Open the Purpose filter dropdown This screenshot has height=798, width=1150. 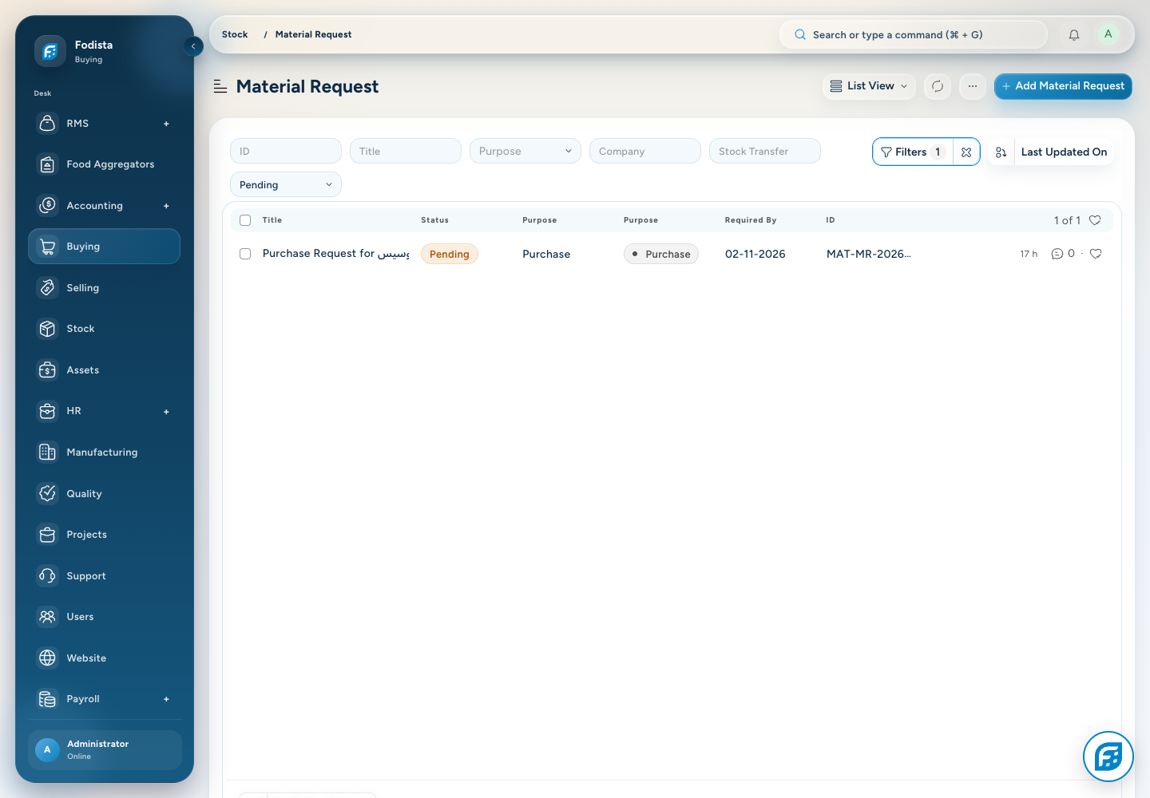(525, 151)
